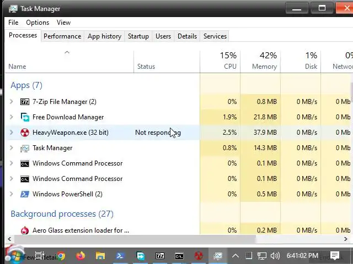
Task: Click the volume icon in system tray
Action: coord(274,256)
